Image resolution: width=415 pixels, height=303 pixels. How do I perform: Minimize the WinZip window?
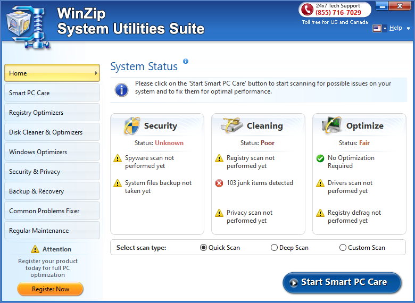[381, 6]
